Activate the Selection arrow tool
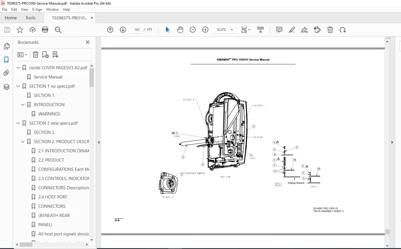 [x=167, y=30]
